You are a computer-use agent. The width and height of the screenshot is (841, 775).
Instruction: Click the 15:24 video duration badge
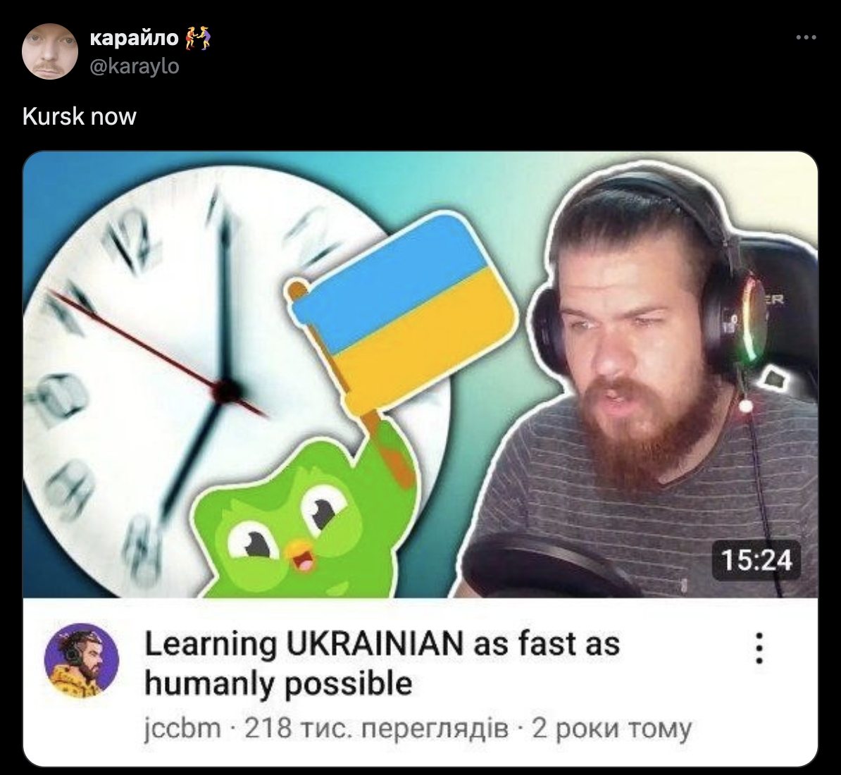click(x=756, y=561)
